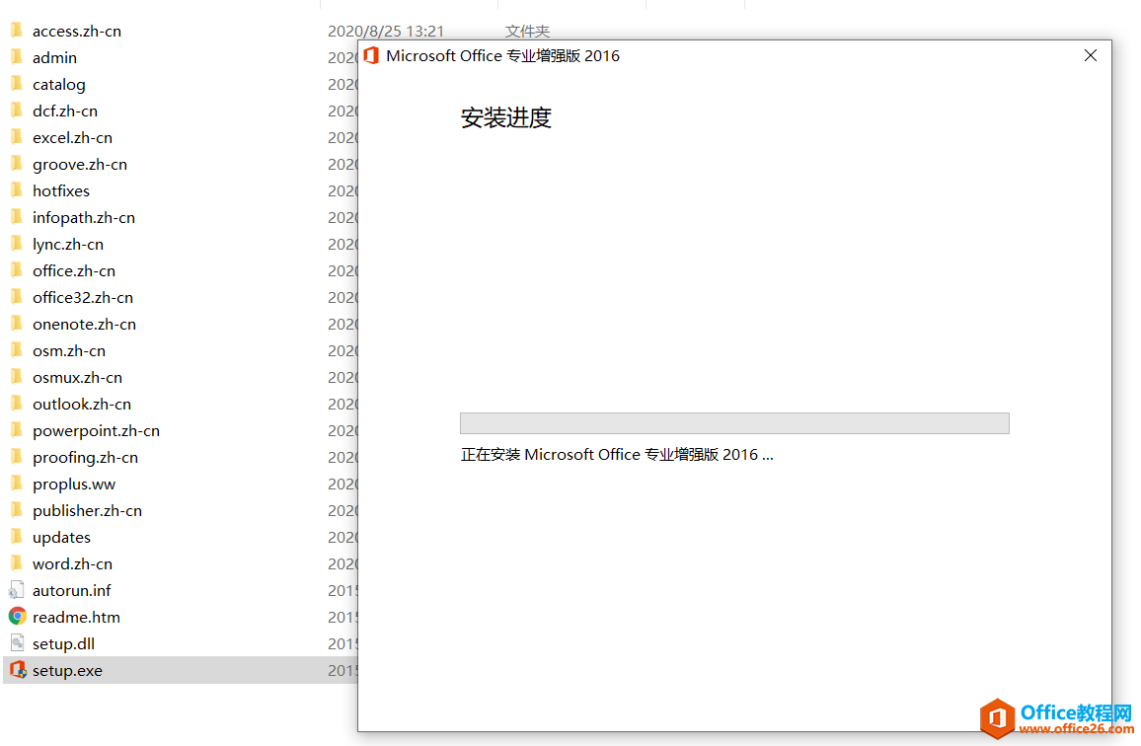Select the infopath.zh-cn folder name
Image resolution: width=1141 pixels, height=746 pixels.
click(x=84, y=218)
